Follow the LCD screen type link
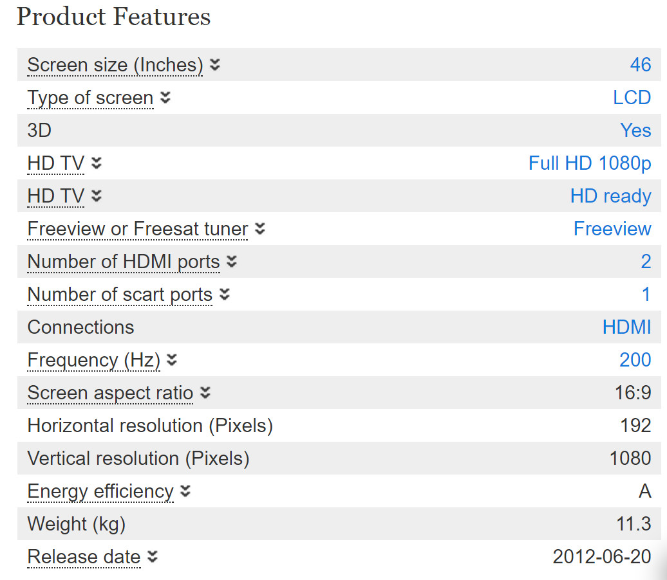 click(632, 98)
